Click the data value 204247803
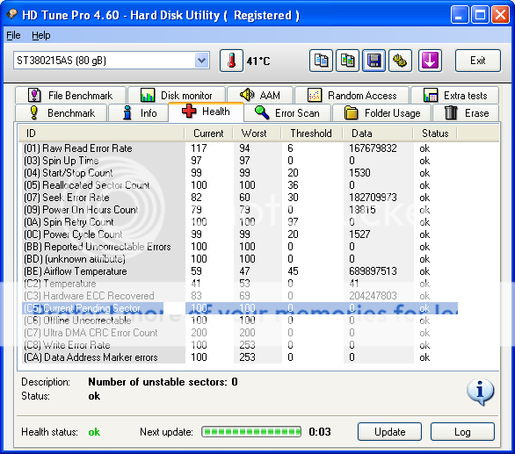 [373, 296]
